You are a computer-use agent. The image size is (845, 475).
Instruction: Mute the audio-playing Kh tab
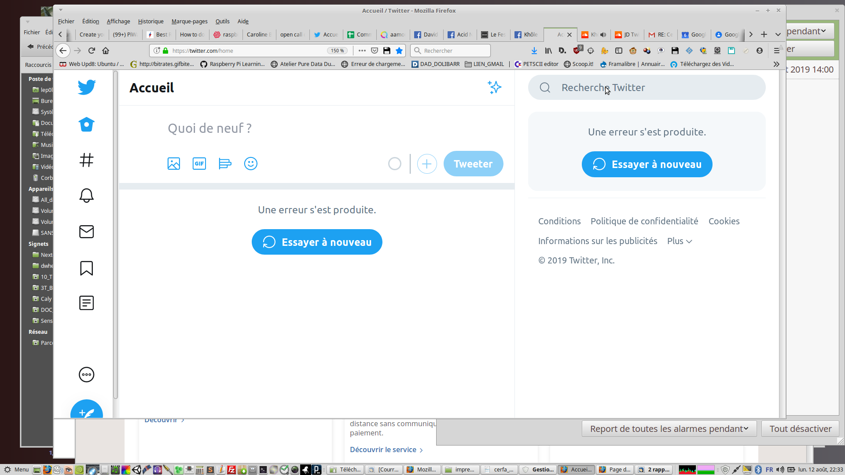603,34
